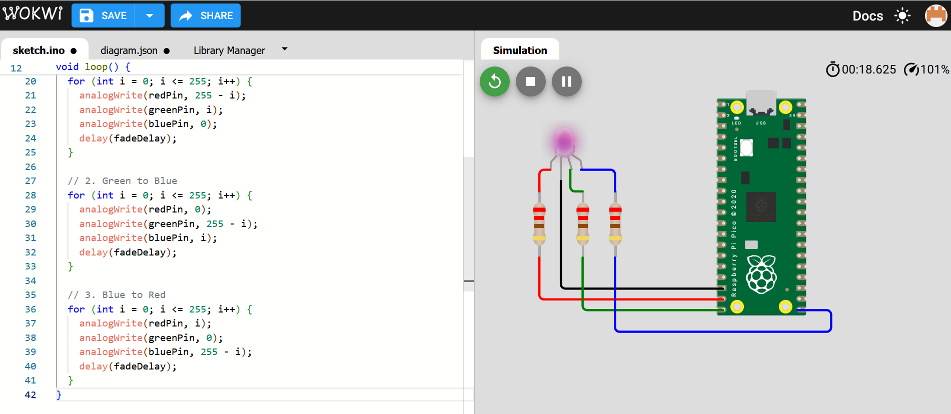
Task: Click the Raspberry Pi Pico BOOTSEL button
Action: 746,148
